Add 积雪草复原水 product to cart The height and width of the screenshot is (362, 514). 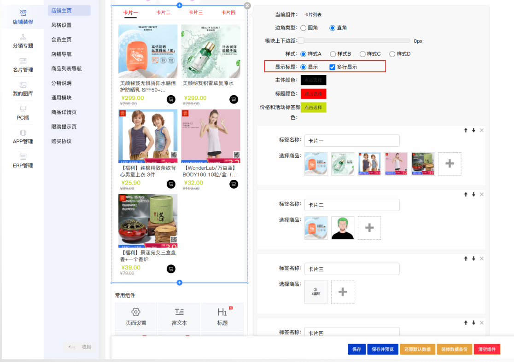(234, 99)
